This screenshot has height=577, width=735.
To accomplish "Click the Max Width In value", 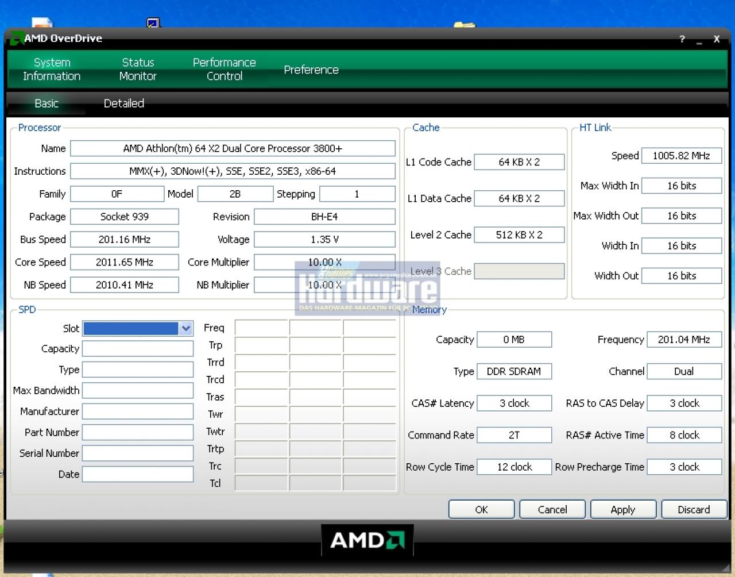I will [682, 186].
